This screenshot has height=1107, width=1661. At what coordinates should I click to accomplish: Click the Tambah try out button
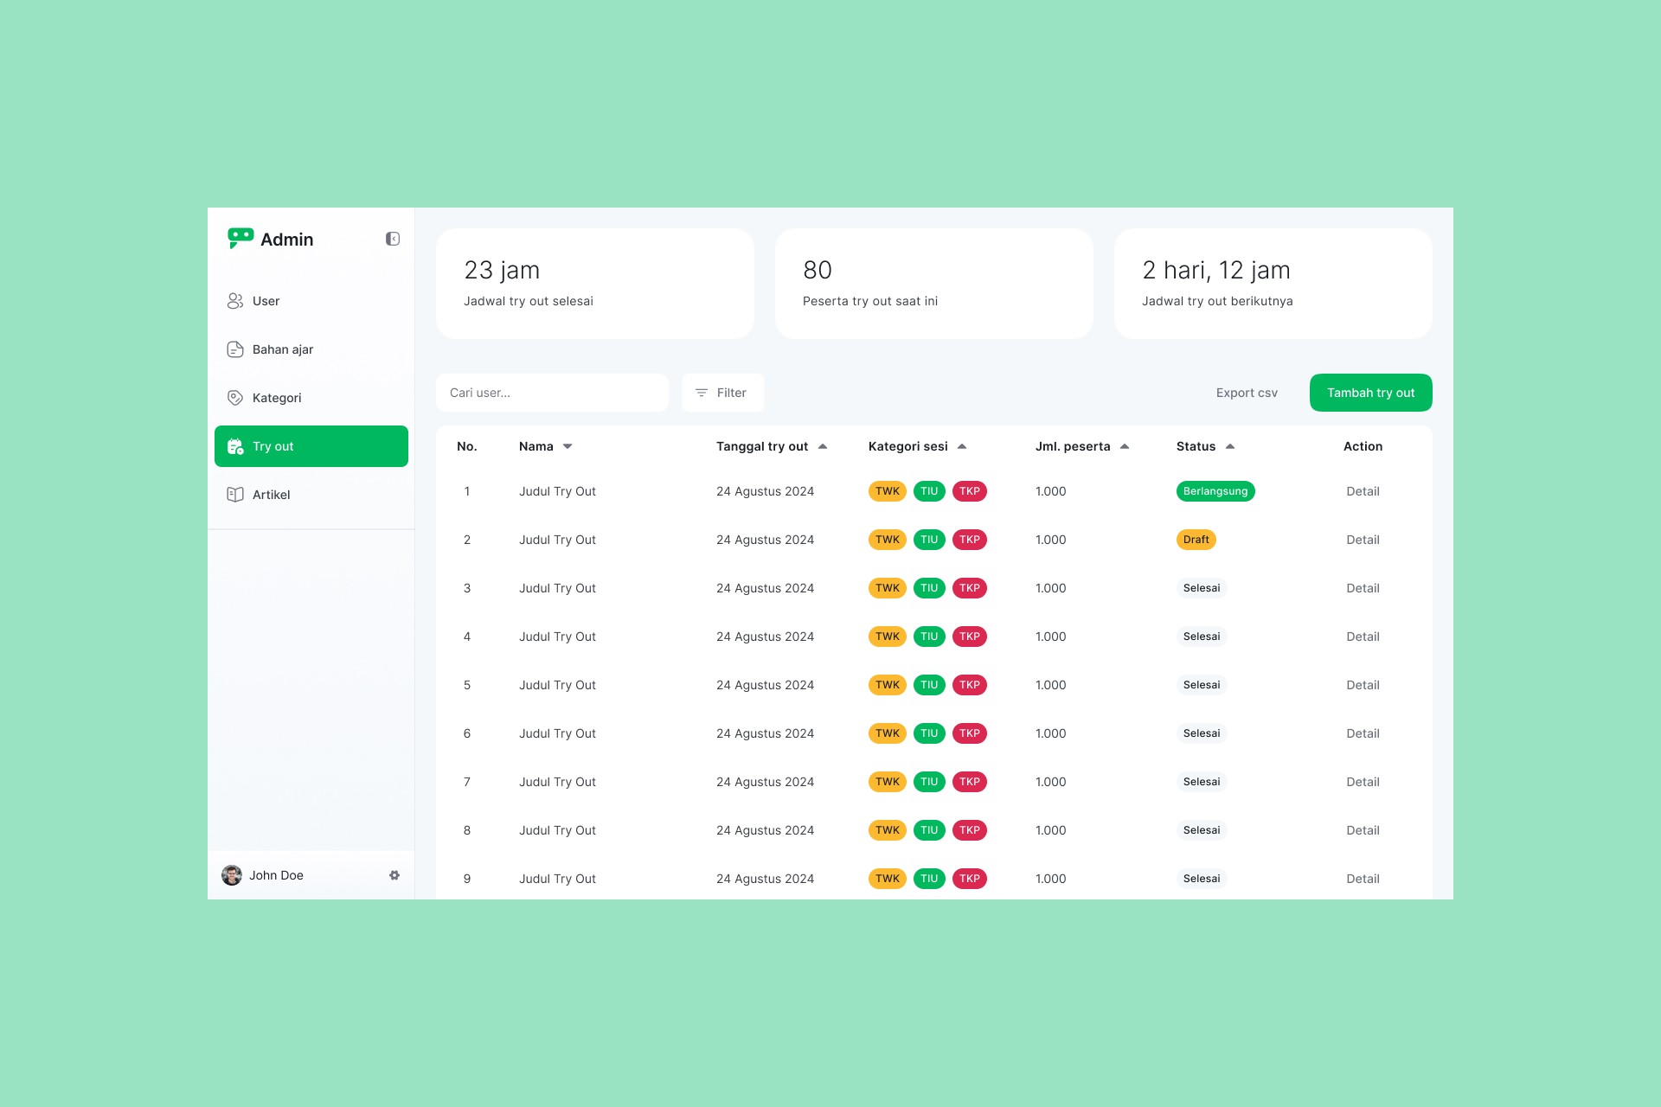pos(1370,393)
